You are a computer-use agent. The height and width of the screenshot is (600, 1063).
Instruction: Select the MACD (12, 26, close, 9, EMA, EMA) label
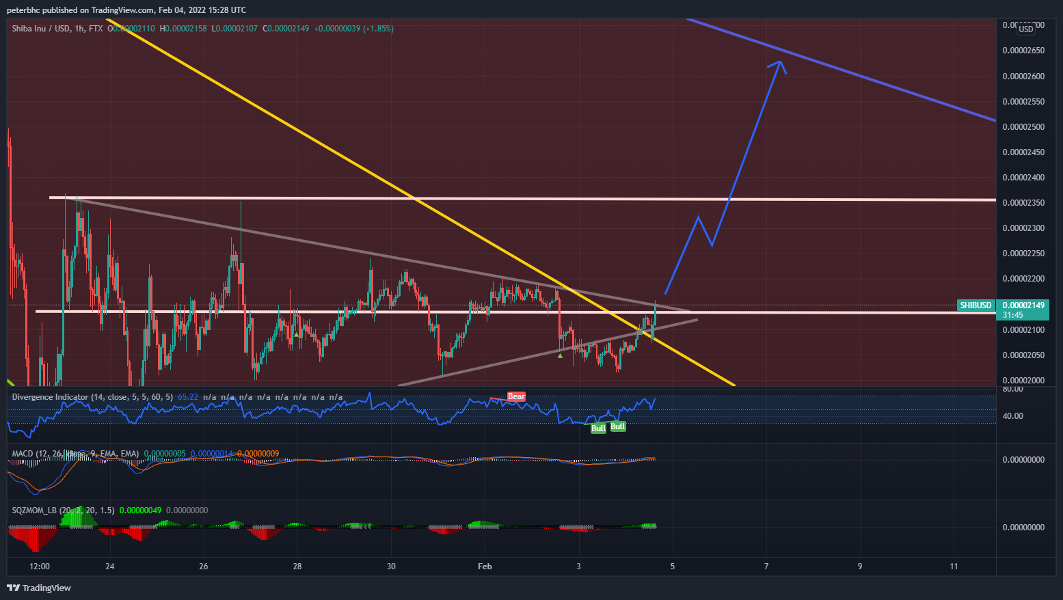pyautogui.click(x=75, y=454)
